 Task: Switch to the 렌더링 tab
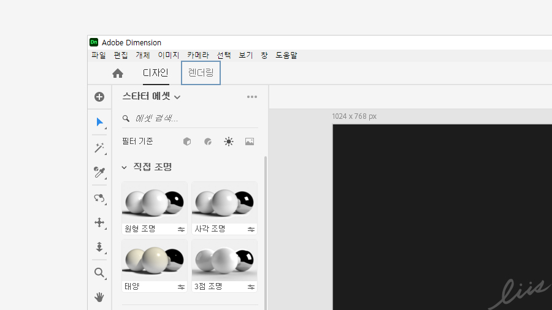[201, 73]
